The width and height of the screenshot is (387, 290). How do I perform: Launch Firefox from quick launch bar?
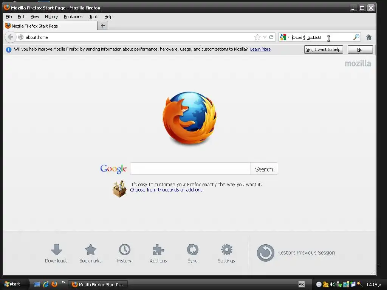point(54,284)
